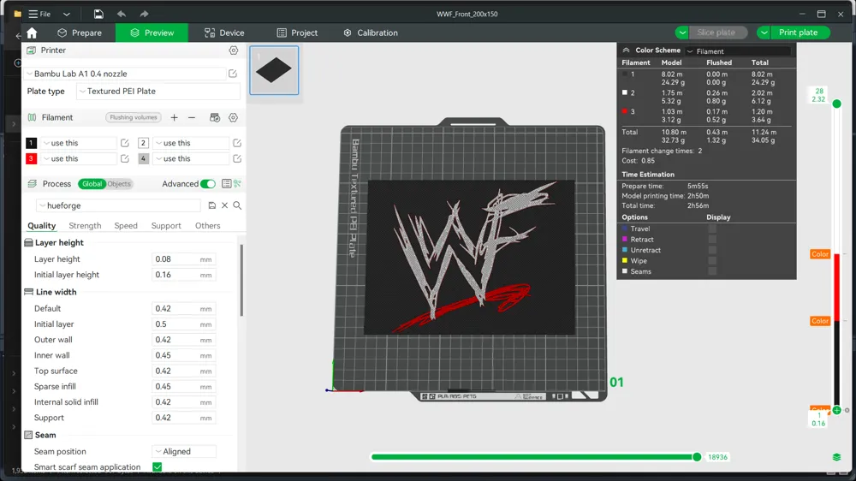Edit the filament 3 preset
Viewport: 856px width, 481px height.
pos(124,159)
